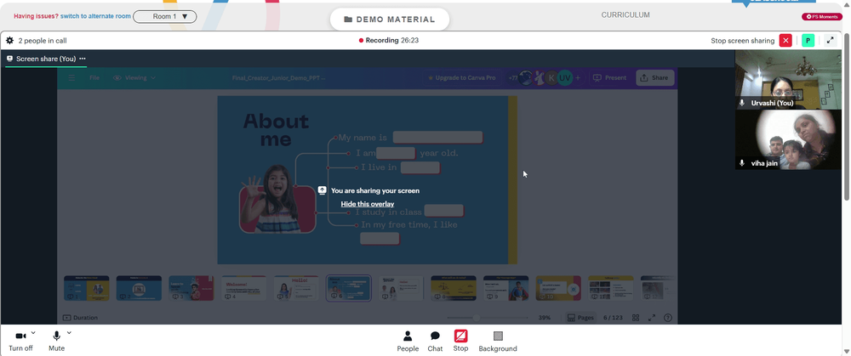
Task: Click the I live in blank
Action: click(420, 167)
